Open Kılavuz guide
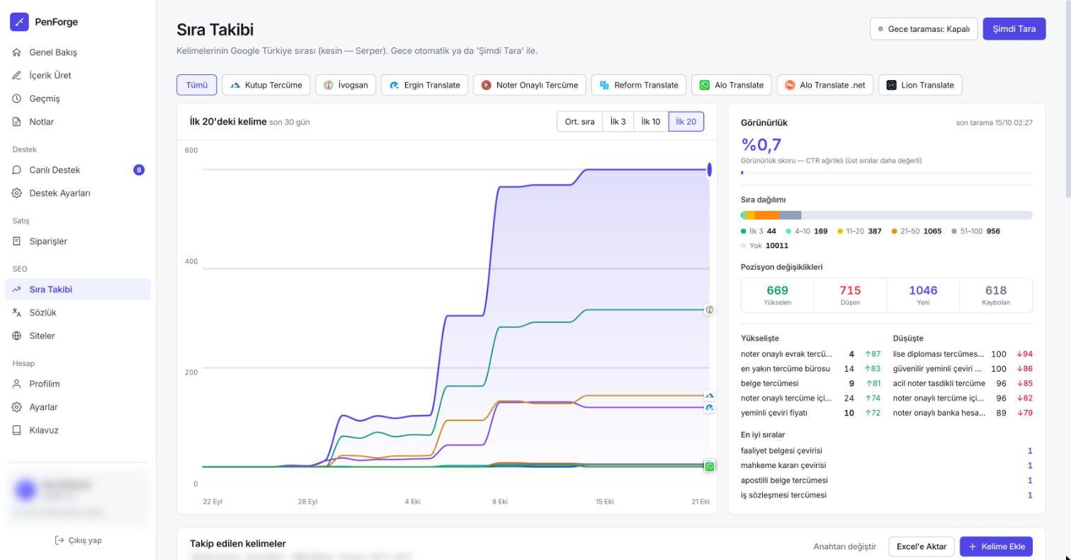1071x560 pixels. point(78,430)
